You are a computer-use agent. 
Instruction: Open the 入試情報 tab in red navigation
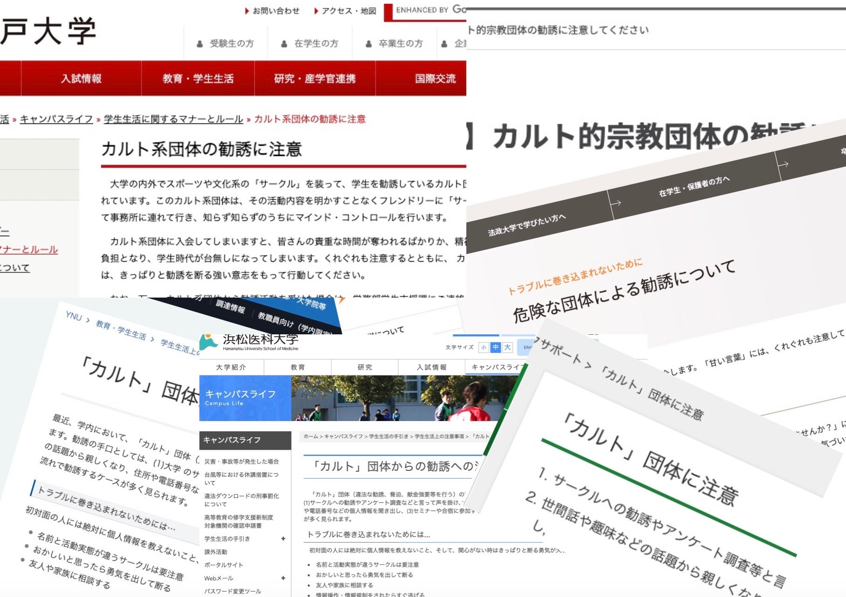[82, 79]
